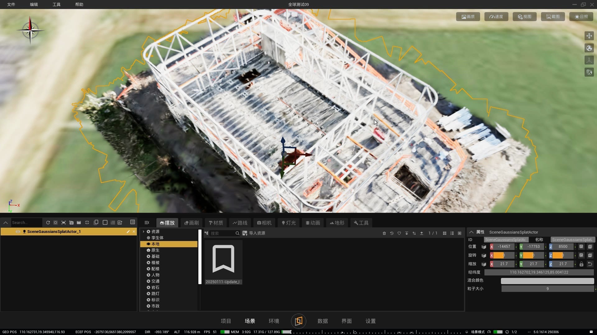Open the 编辑 menu
This screenshot has height=335, width=597.
pyautogui.click(x=34, y=4)
